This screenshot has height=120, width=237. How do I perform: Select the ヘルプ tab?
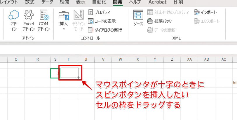[x=135, y=2]
